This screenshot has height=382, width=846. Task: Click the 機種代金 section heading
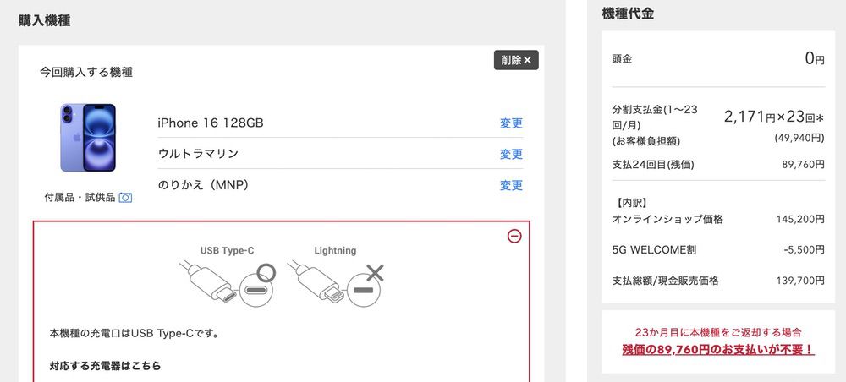coord(628,14)
